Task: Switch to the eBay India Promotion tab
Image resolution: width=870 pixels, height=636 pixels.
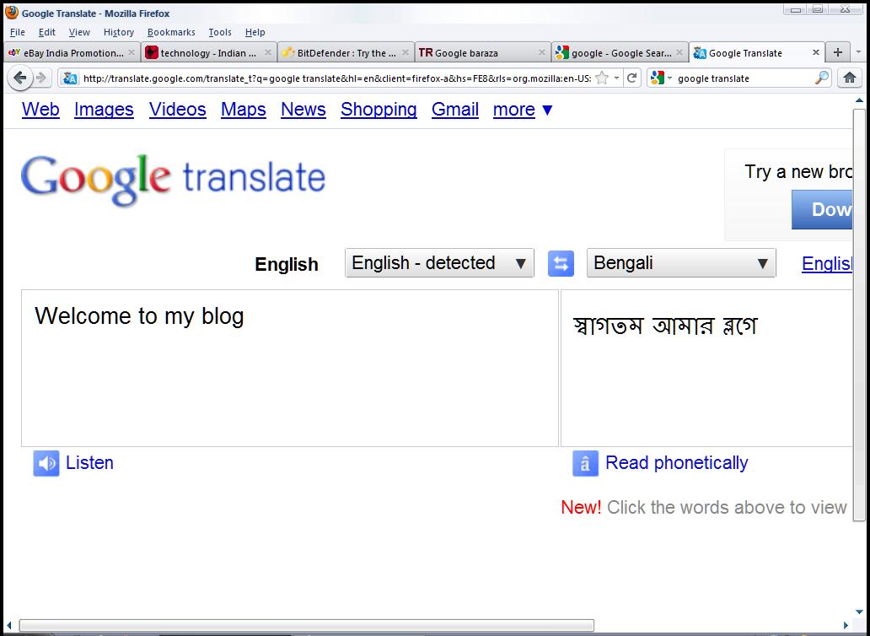Action: coord(67,52)
